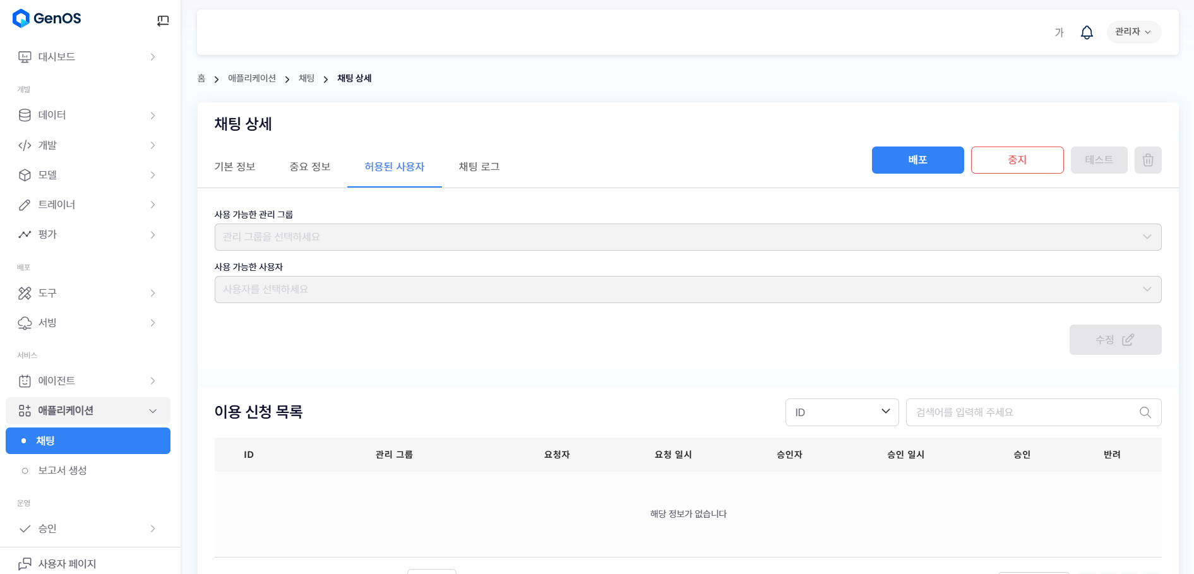Open the 관리자 account dropdown

click(1133, 32)
